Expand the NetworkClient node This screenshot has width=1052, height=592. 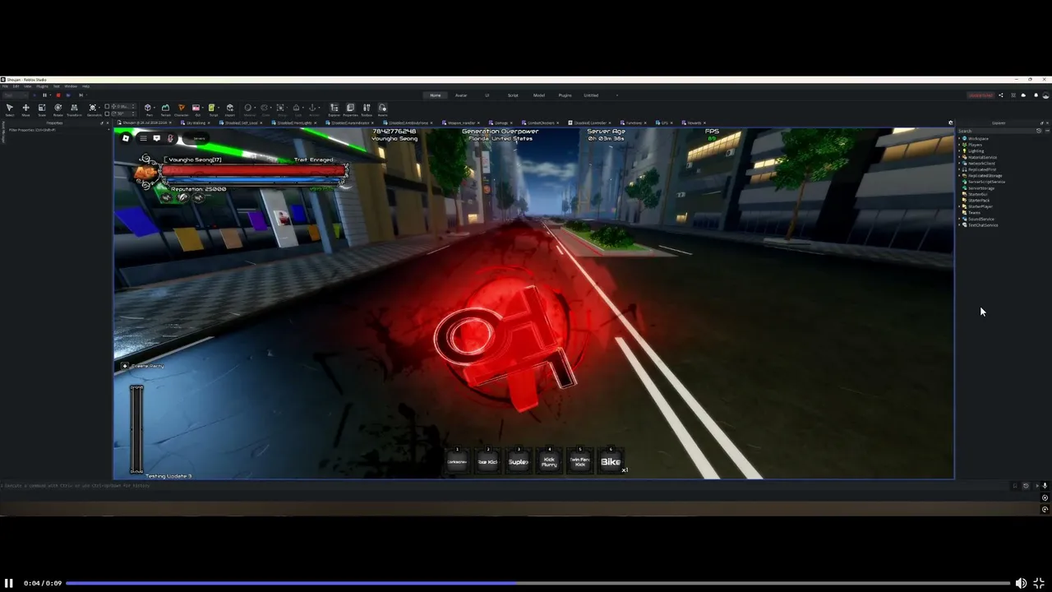(x=959, y=163)
